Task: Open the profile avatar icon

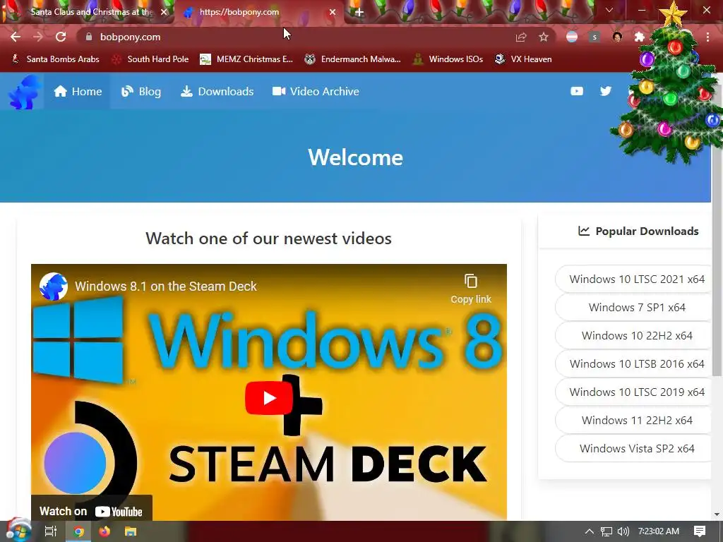Action: coord(617,37)
